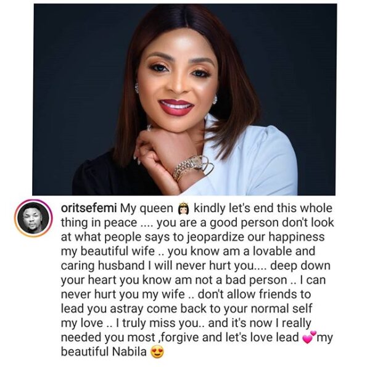Open the oritsefemi username link
This screenshot has height=367, width=367.
(89, 208)
